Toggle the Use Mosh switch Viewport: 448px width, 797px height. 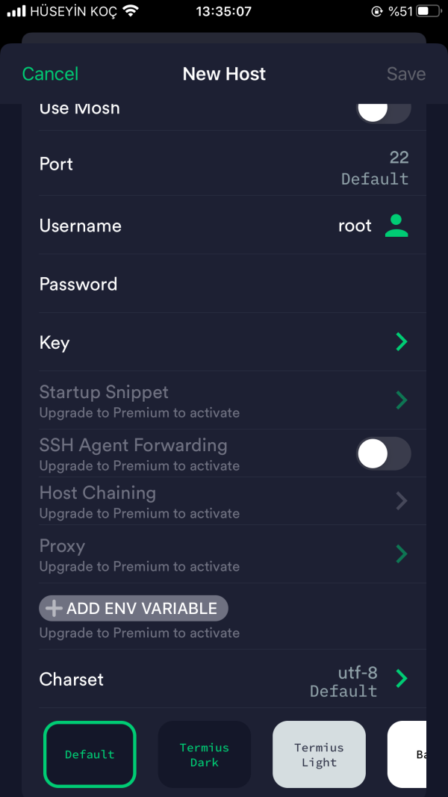[x=383, y=111]
